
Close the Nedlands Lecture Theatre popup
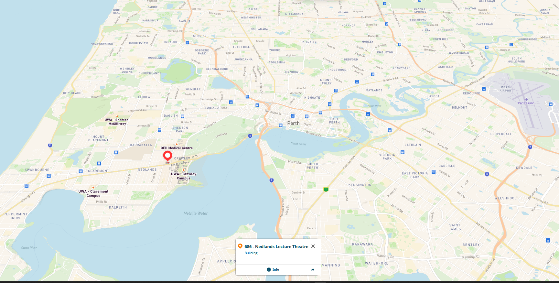[313, 246]
